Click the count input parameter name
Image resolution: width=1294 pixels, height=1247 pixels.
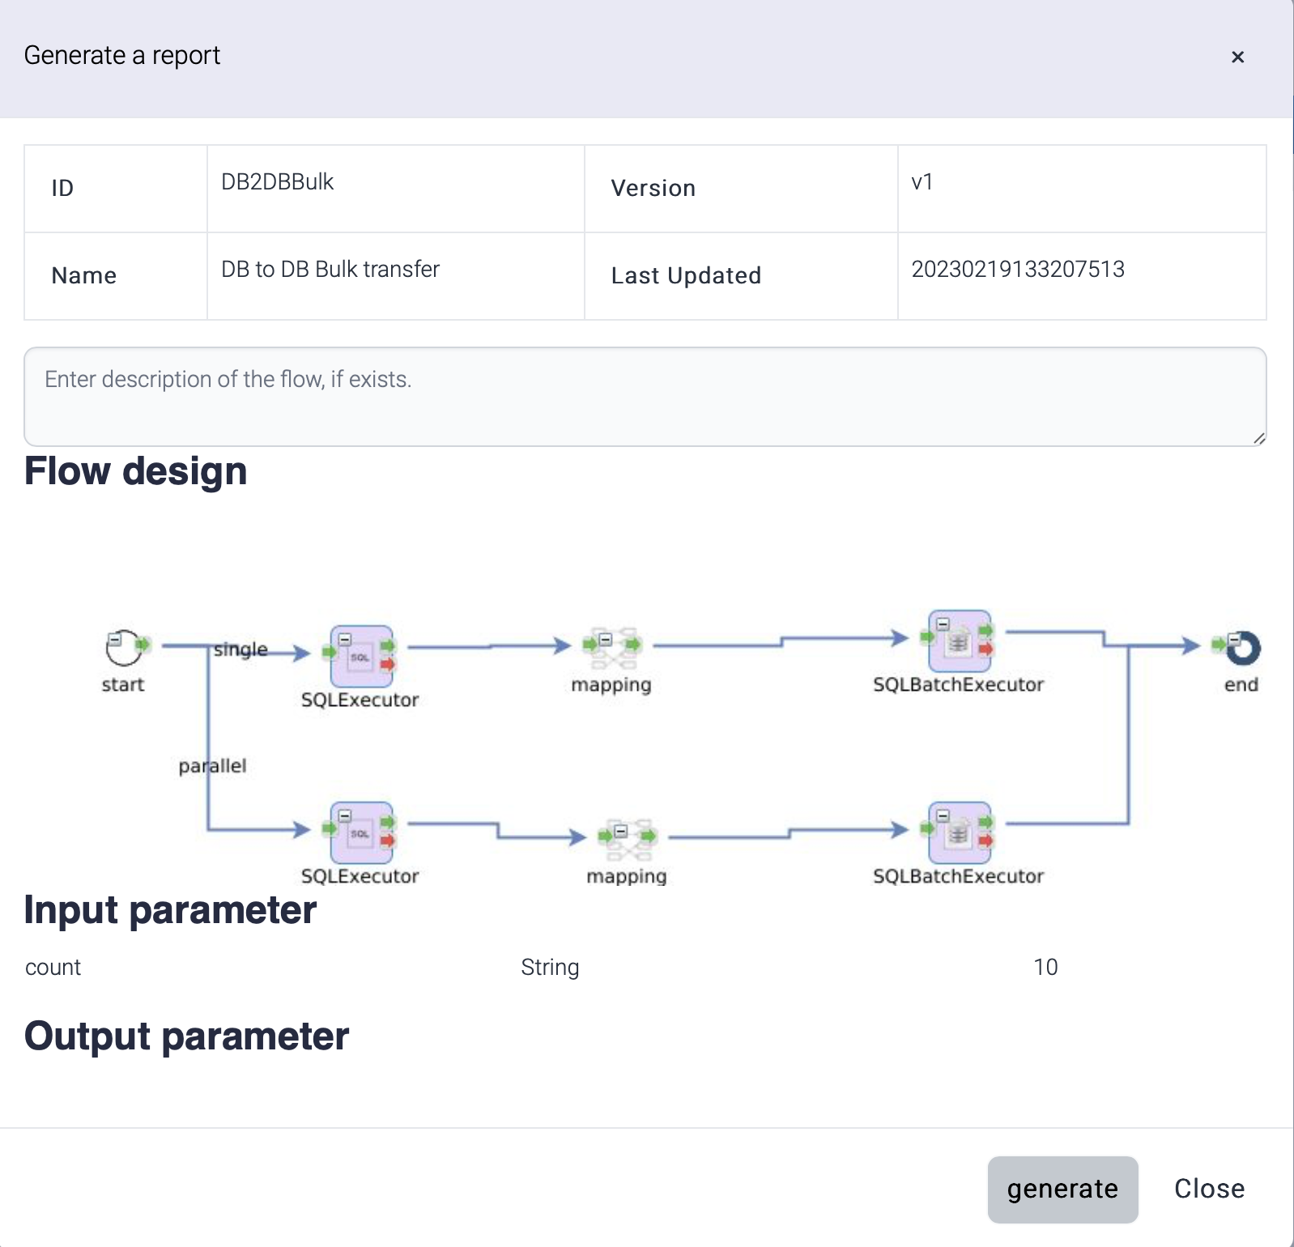(x=53, y=968)
